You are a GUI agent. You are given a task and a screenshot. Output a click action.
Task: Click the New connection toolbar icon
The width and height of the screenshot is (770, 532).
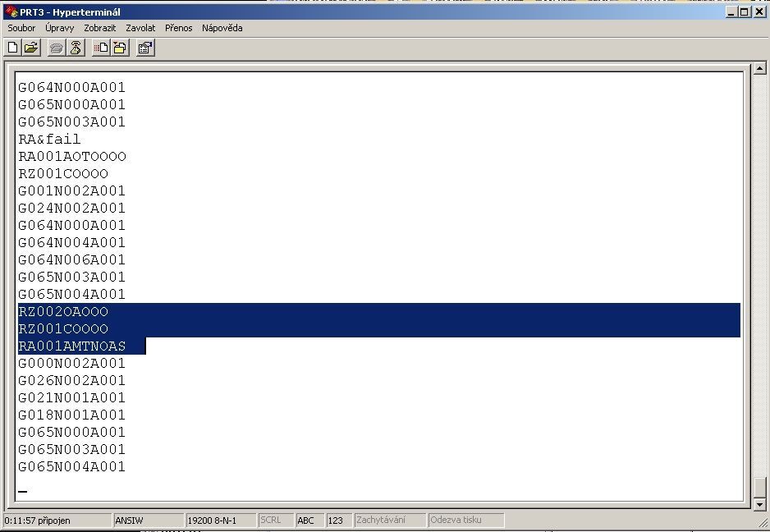click(13, 48)
